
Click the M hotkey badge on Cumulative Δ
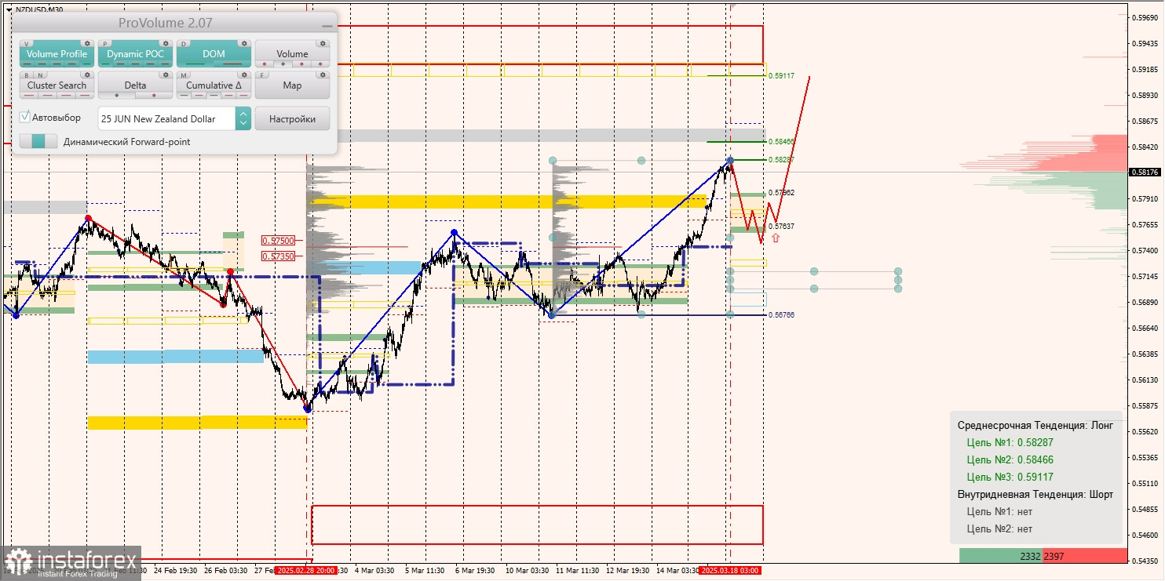[184, 75]
